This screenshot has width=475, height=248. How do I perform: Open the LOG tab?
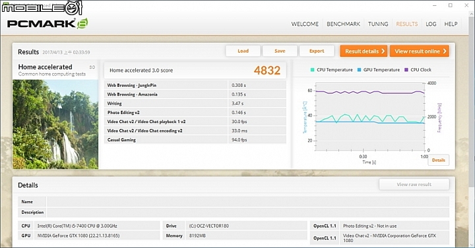pyautogui.click(x=431, y=24)
